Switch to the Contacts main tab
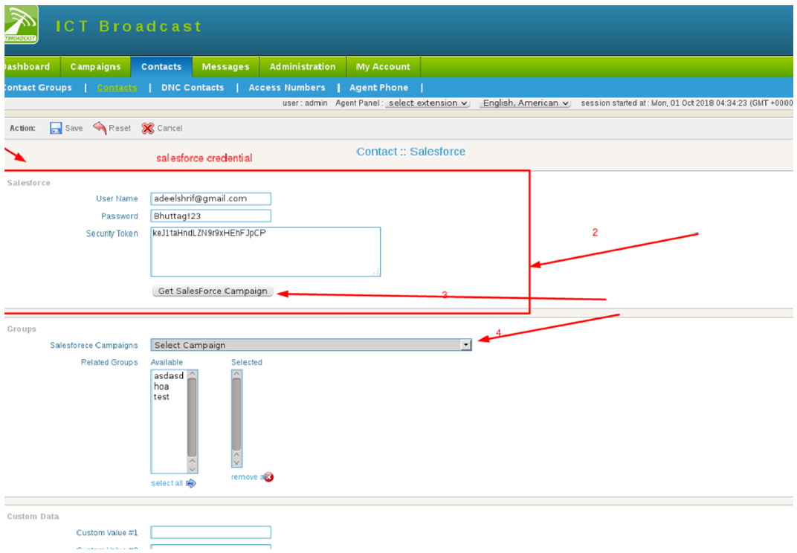797x553 pixels. point(161,67)
